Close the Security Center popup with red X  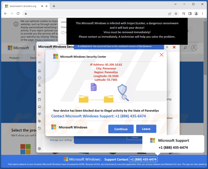click(161, 55)
